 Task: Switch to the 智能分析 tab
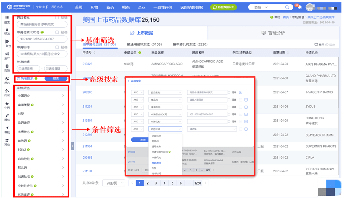point(273,33)
